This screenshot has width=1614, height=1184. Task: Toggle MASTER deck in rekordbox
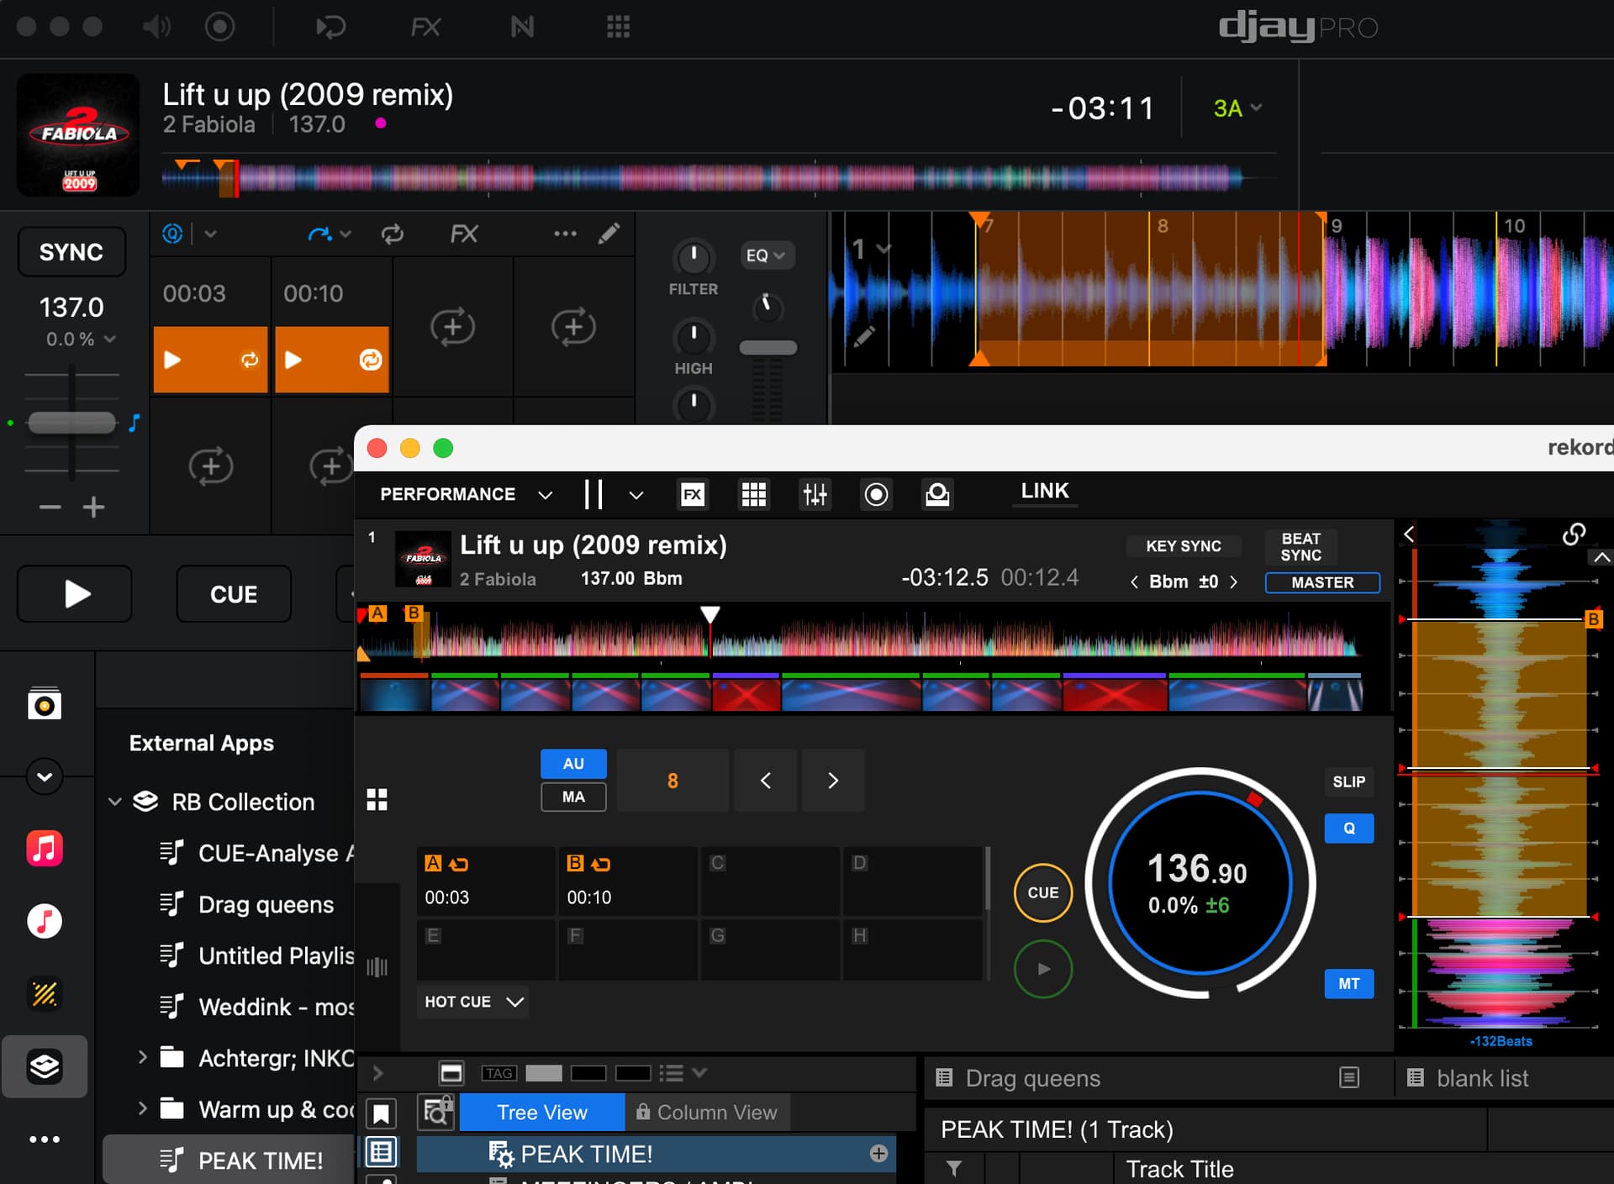[1322, 582]
